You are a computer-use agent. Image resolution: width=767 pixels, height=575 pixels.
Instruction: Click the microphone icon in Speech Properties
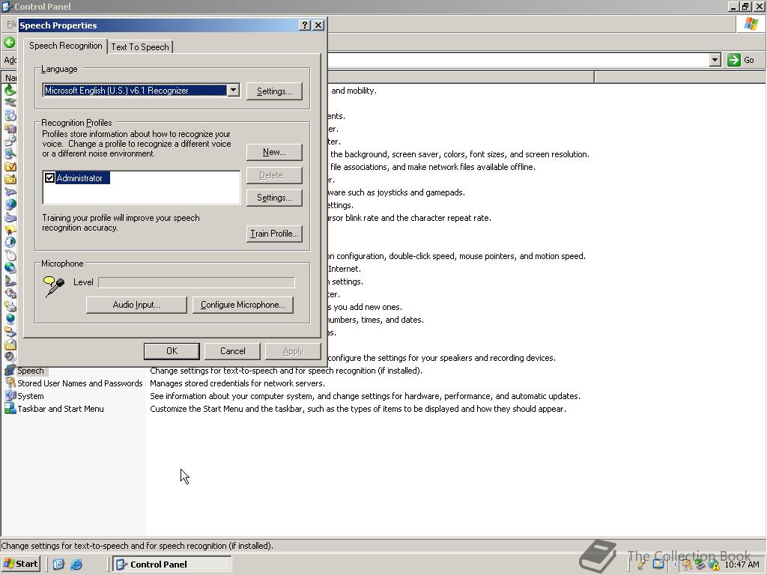point(54,287)
